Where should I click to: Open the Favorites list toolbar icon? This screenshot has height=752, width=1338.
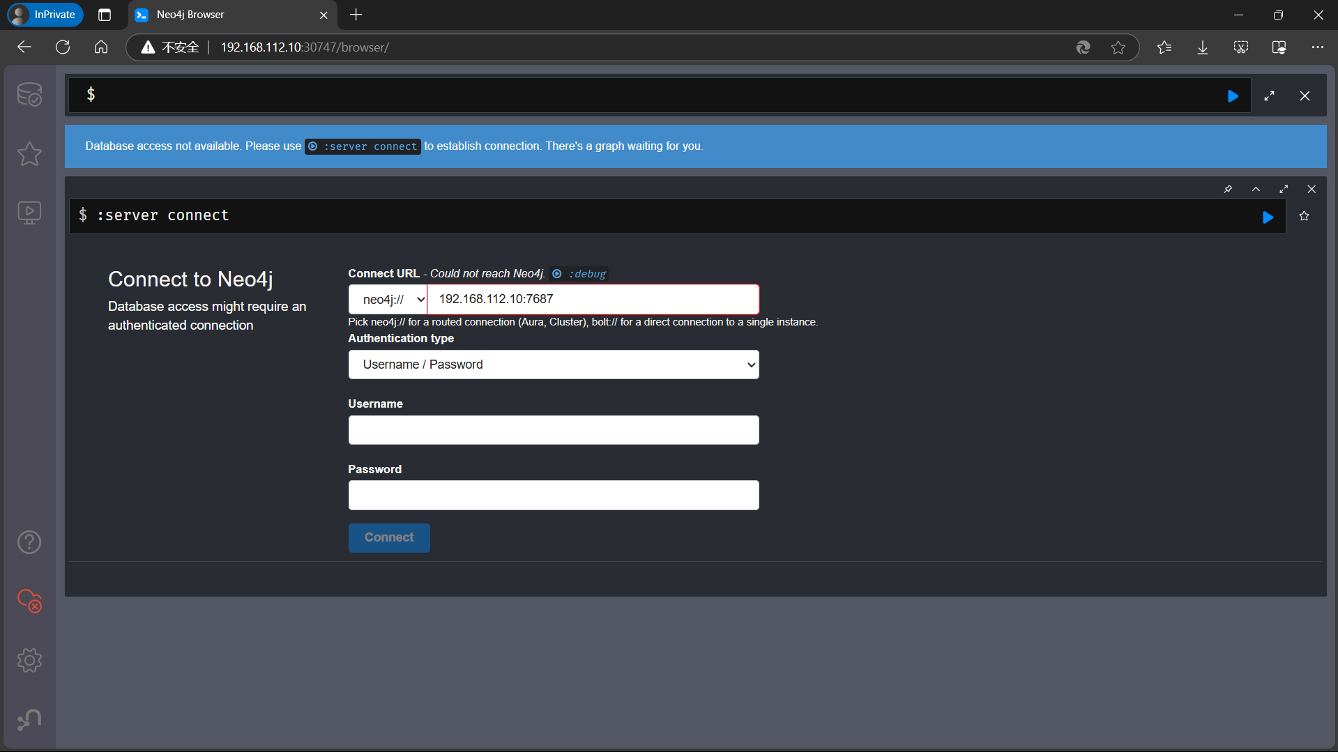coord(1164,47)
